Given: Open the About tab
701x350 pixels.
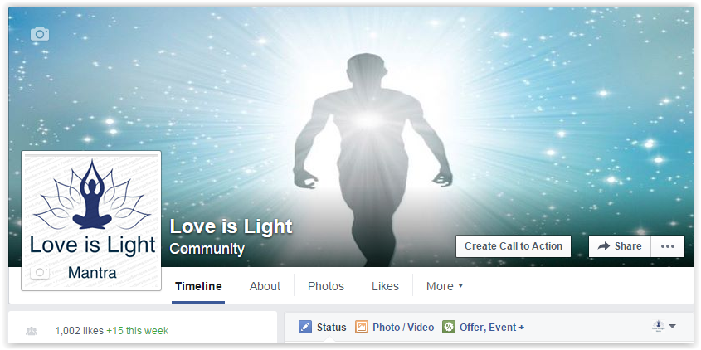Looking at the screenshot, I should 265,286.
